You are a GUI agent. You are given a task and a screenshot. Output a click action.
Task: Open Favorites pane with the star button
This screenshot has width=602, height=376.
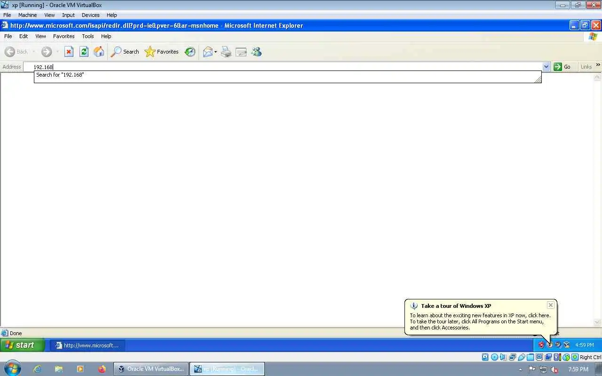pos(162,52)
